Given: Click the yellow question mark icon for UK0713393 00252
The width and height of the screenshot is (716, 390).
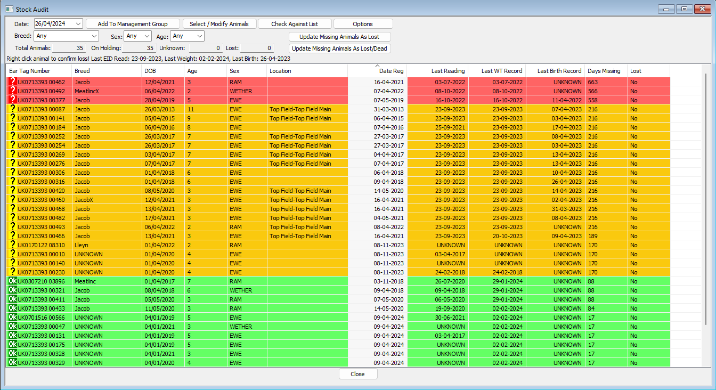Looking at the screenshot, I should [13, 136].
